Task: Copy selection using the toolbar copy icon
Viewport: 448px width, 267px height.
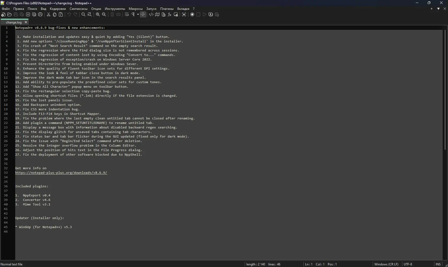Action: click(55, 15)
